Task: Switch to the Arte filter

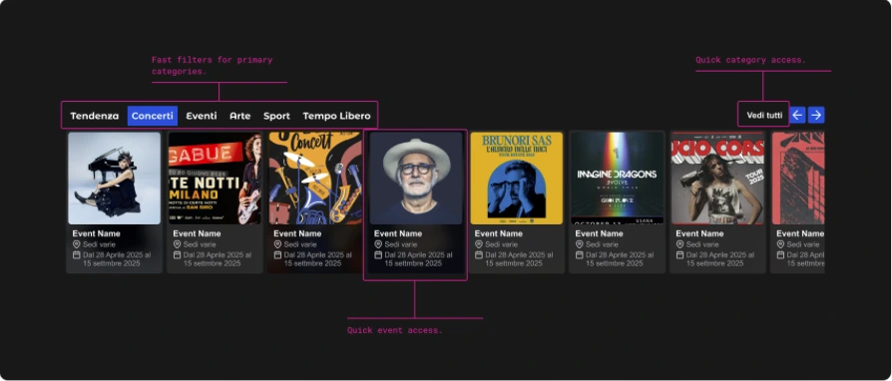Action: (x=240, y=116)
